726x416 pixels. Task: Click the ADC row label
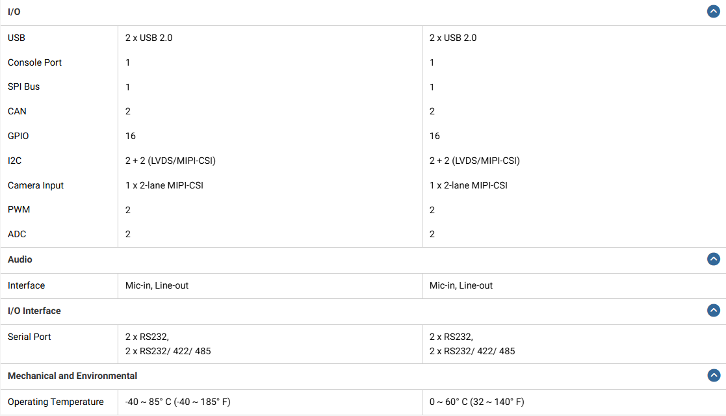click(x=17, y=234)
